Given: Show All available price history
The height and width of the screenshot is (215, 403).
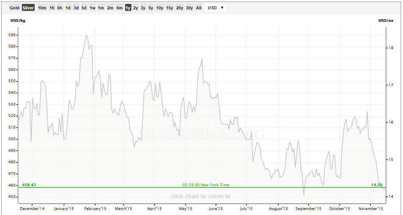Looking at the screenshot, I should click(x=199, y=8).
